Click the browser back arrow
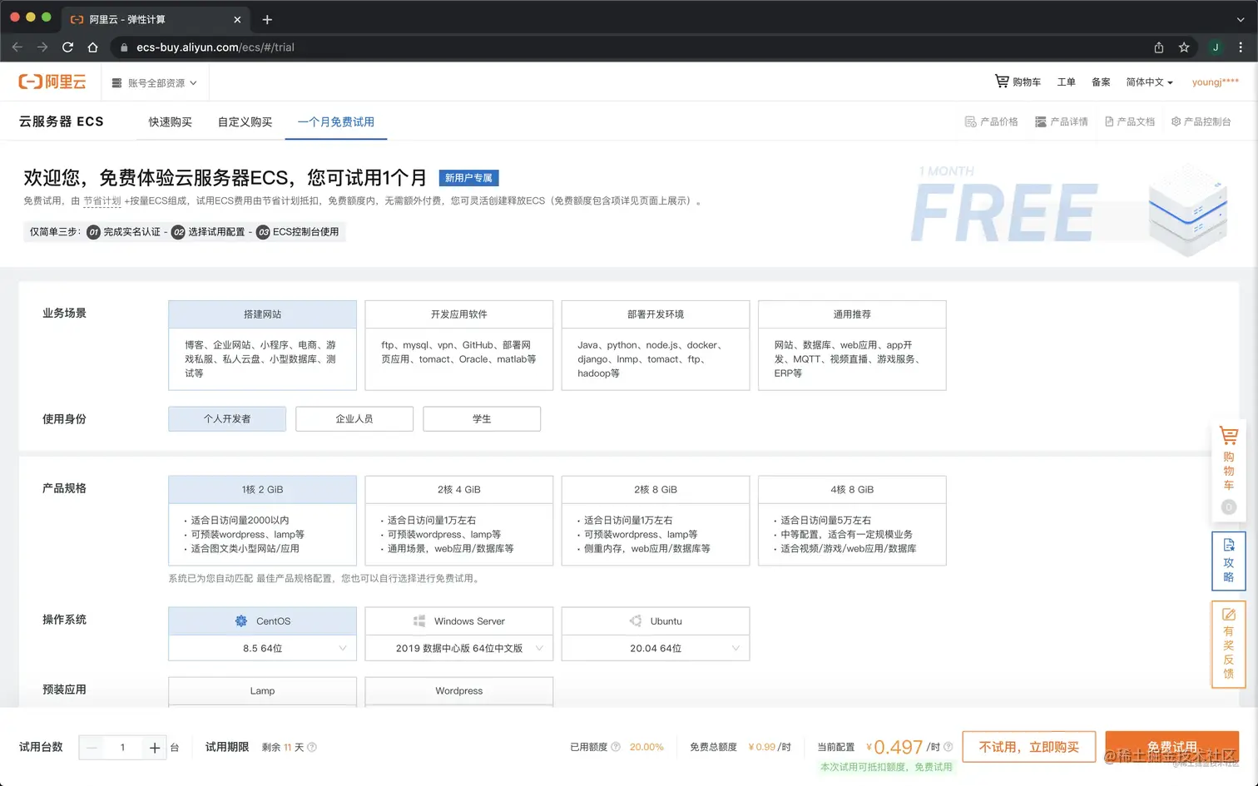Image resolution: width=1258 pixels, height=786 pixels. (x=17, y=47)
